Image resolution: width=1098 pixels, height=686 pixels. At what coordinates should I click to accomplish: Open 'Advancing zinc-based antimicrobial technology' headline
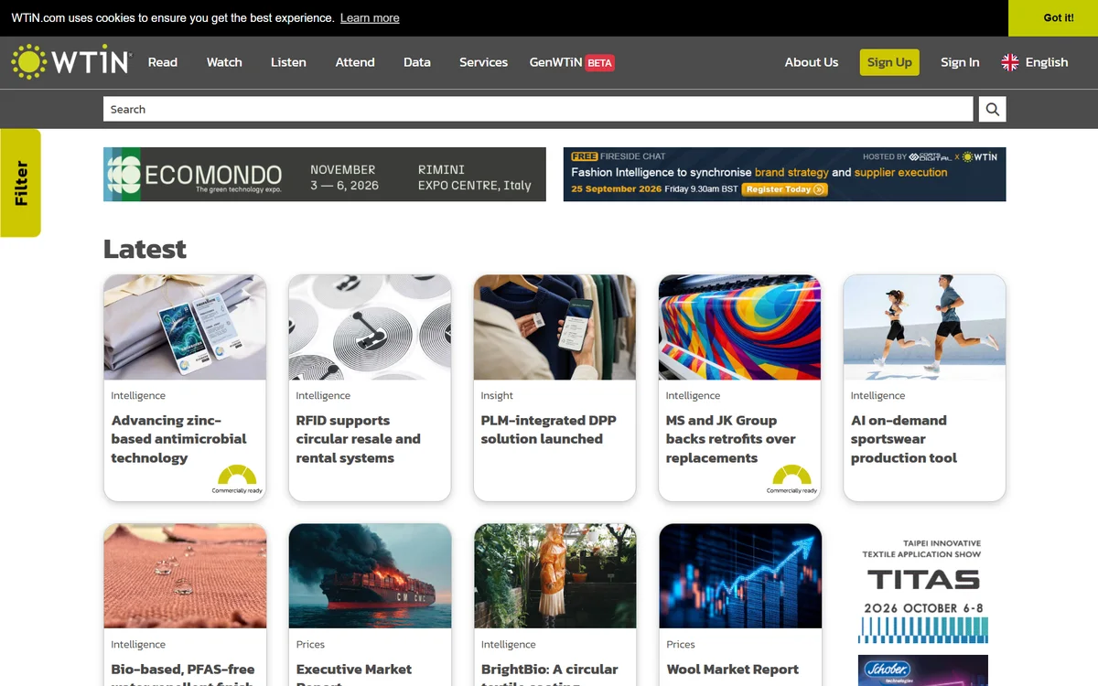point(178,439)
